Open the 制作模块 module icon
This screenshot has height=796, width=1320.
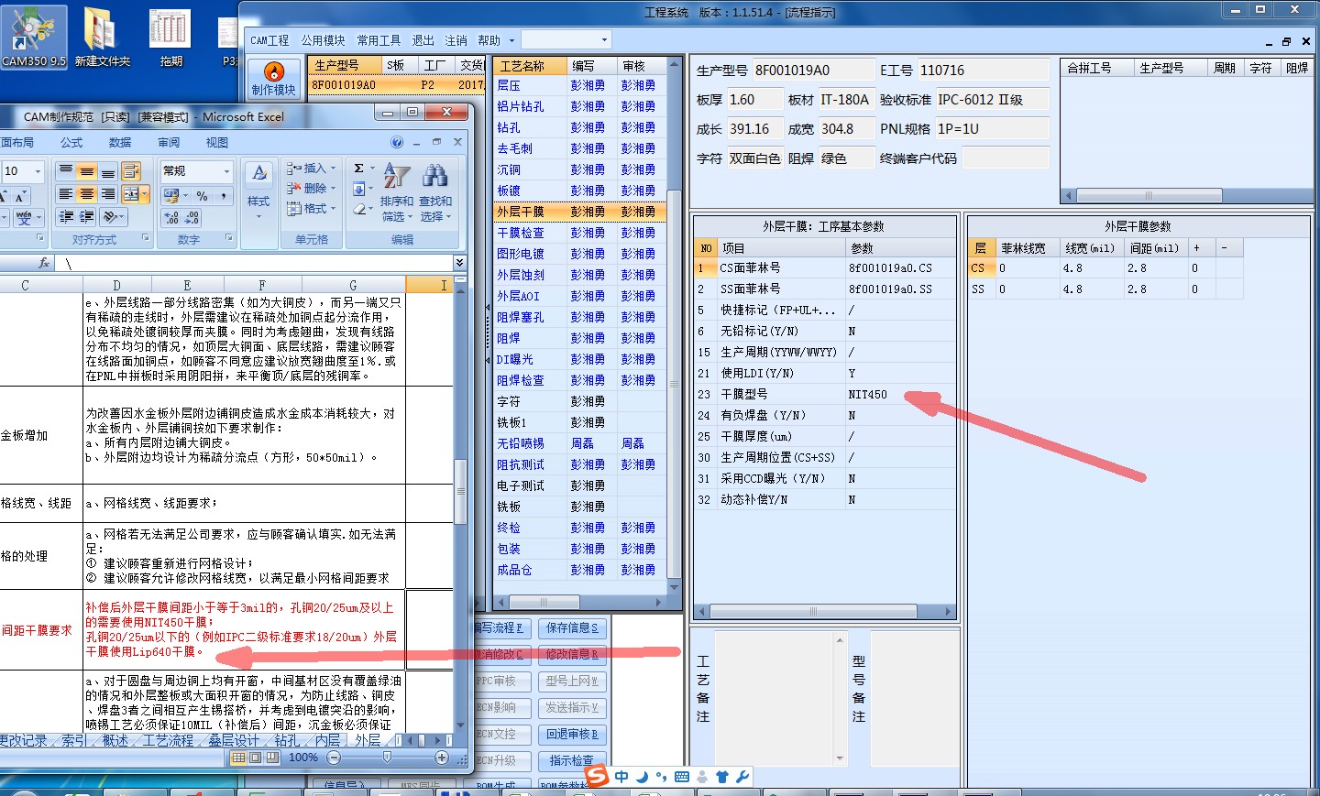(x=273, y=78)
